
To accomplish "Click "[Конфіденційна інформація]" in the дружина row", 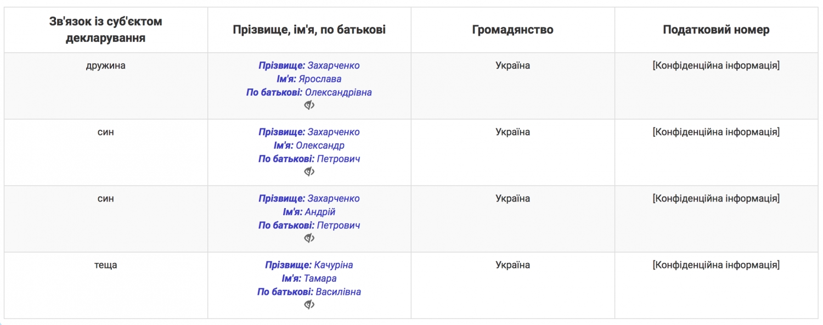I will click(716, 66).
